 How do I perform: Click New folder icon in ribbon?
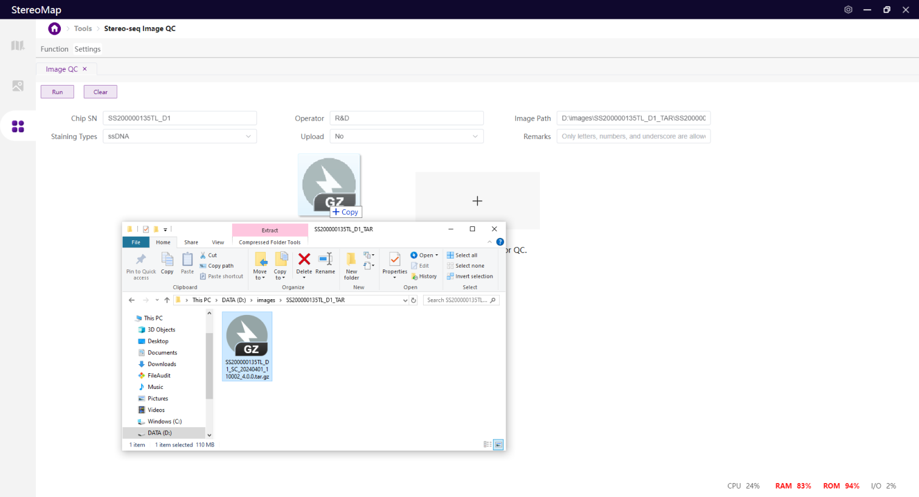point(351,260)
